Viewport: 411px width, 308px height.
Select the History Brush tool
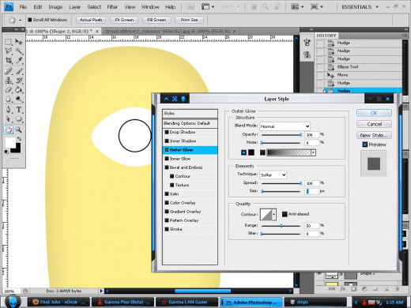(19, 81)
